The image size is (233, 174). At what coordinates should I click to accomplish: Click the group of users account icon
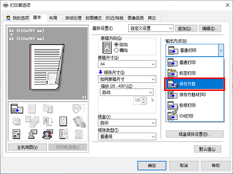point(48,134)
